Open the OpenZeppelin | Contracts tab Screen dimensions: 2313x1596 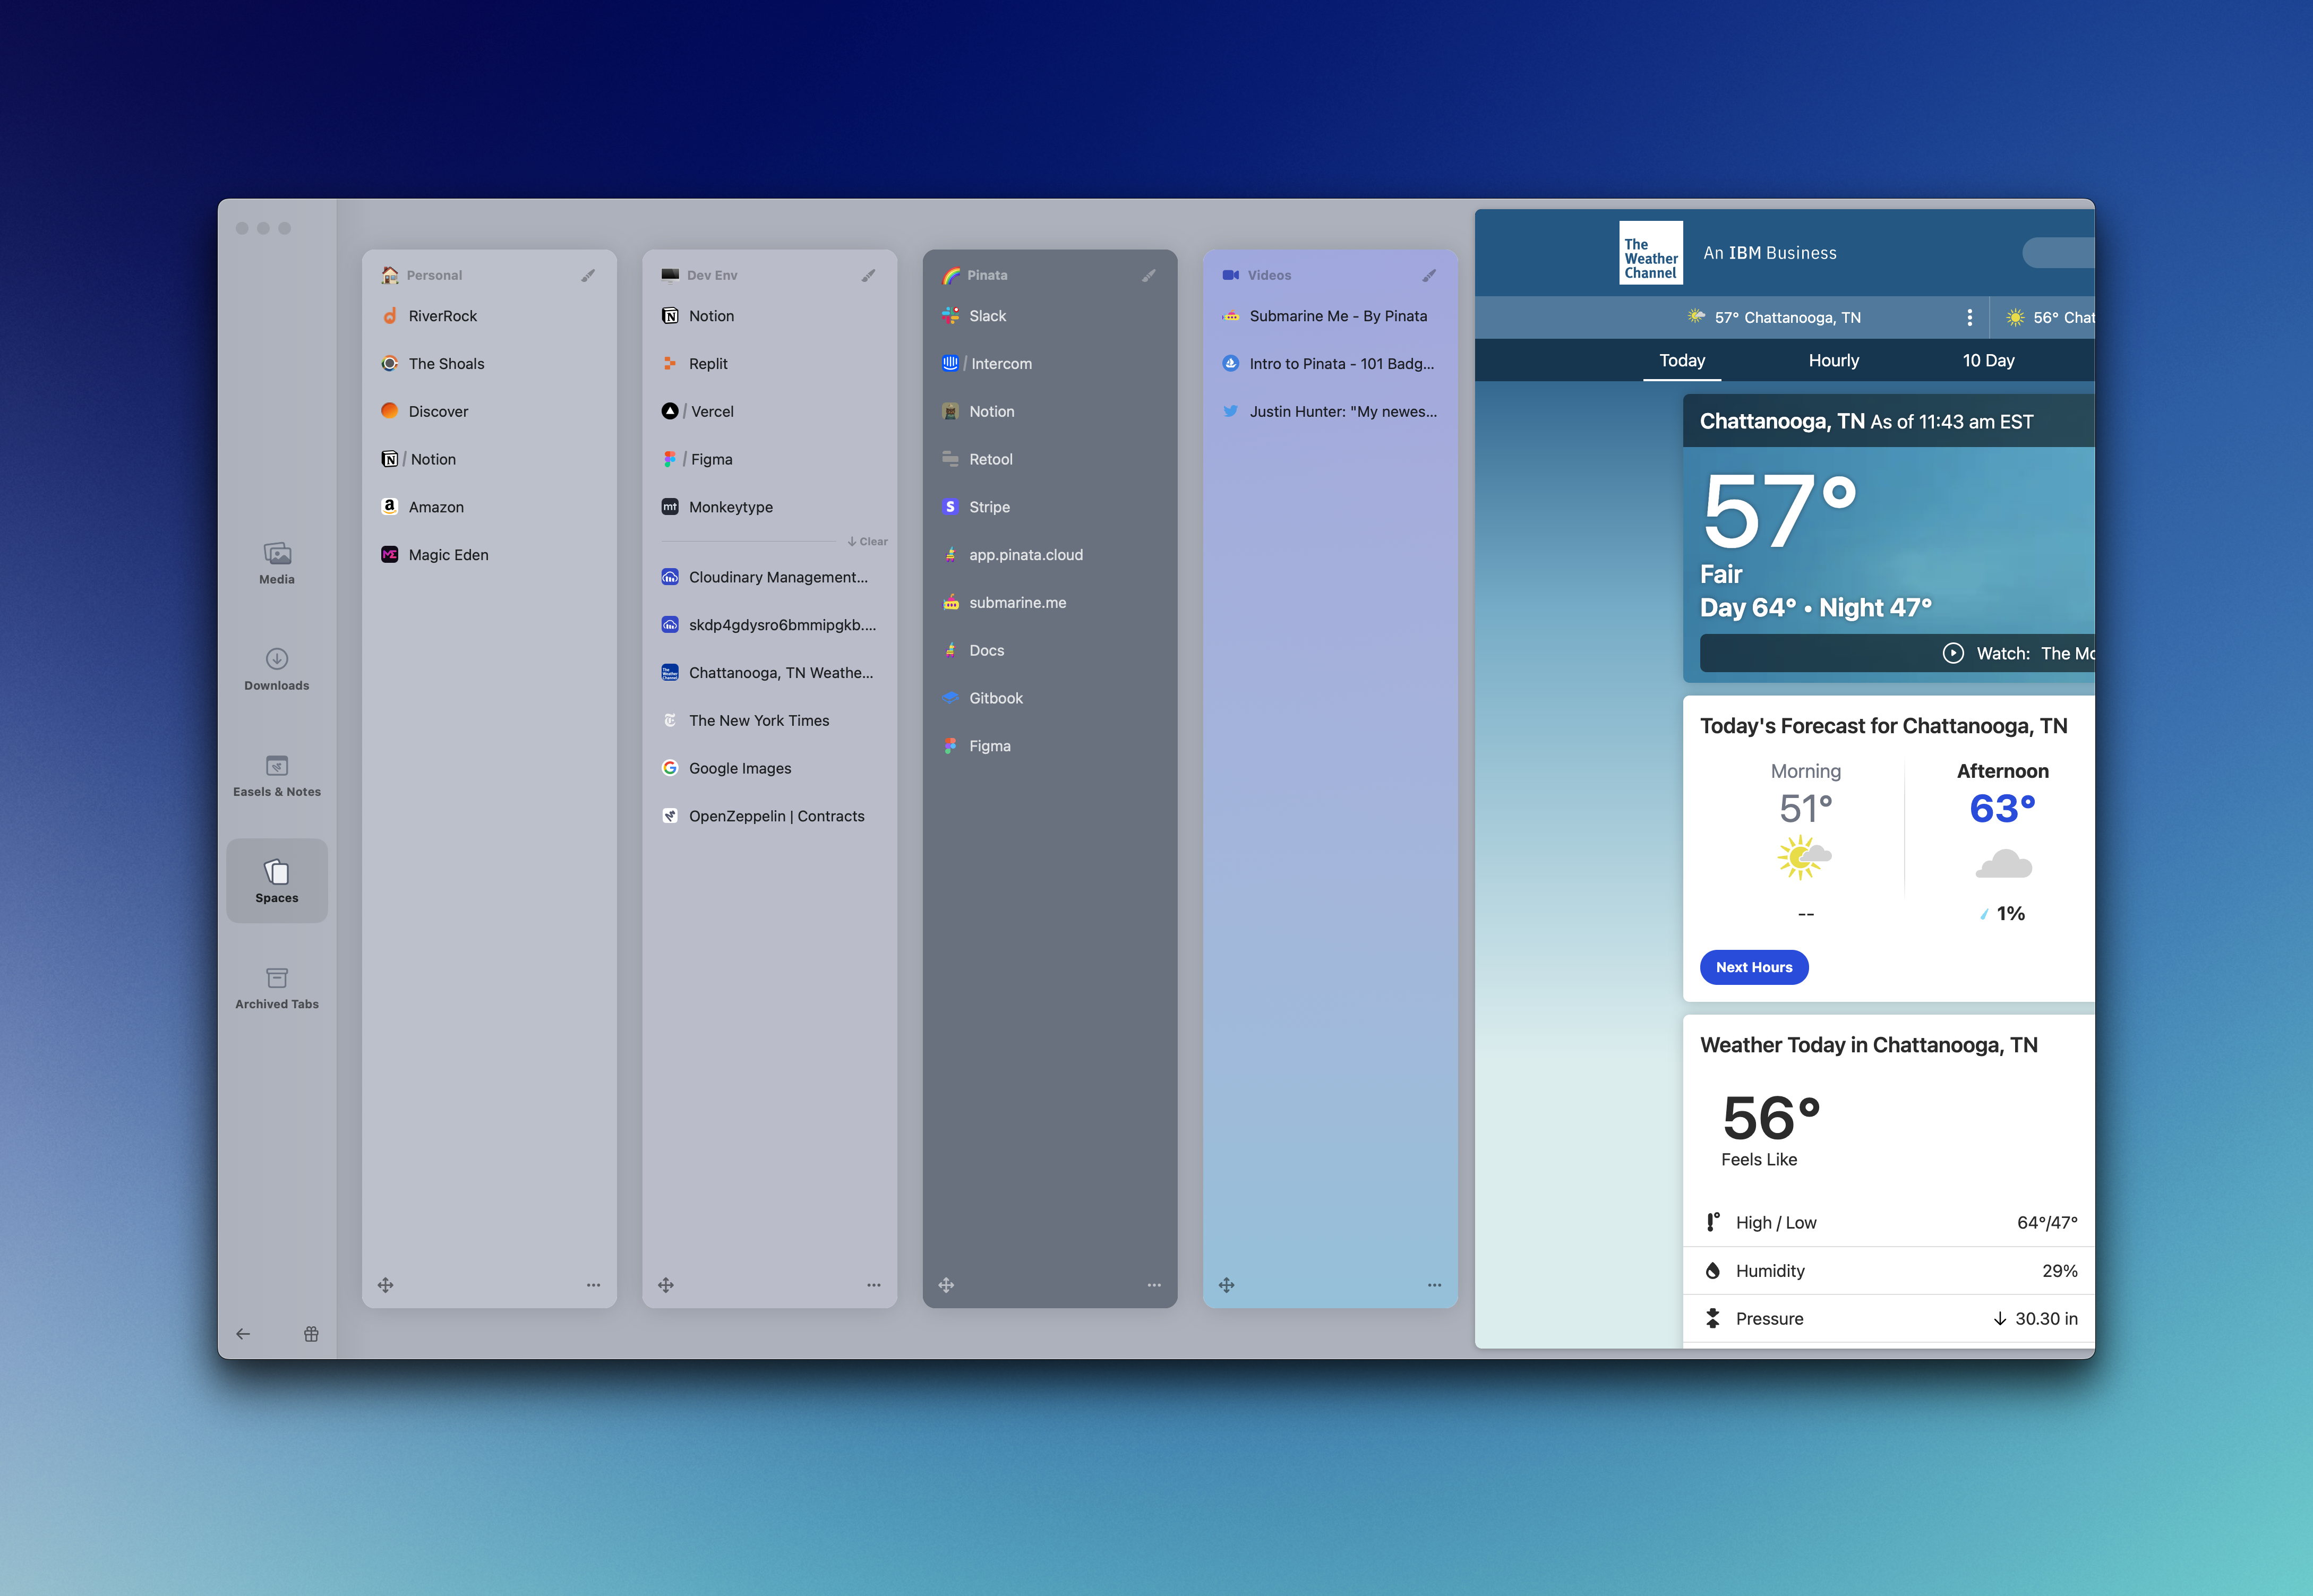(769, 816)
